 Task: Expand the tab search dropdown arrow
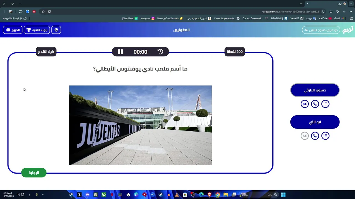351,4
